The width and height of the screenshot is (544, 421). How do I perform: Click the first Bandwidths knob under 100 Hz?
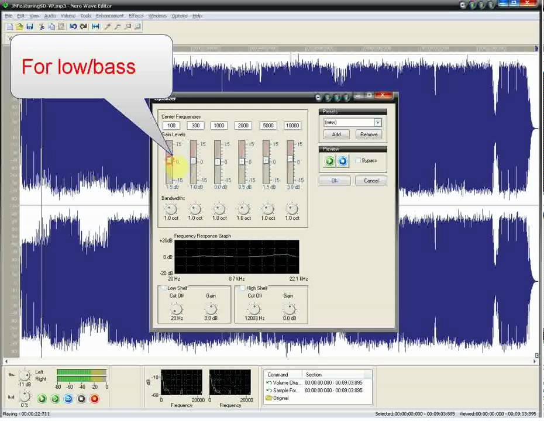pos(171,209)
